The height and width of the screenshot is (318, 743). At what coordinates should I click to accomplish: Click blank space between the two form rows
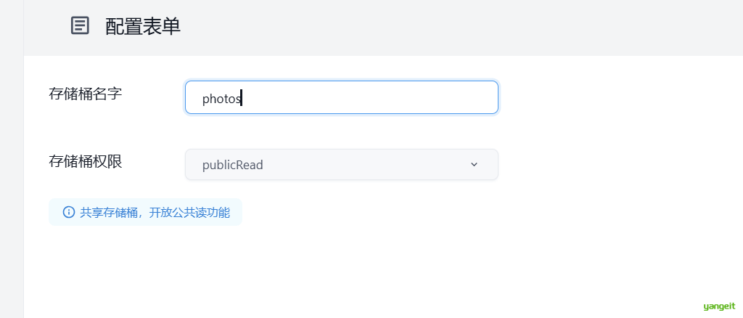[x=341, y=131]
